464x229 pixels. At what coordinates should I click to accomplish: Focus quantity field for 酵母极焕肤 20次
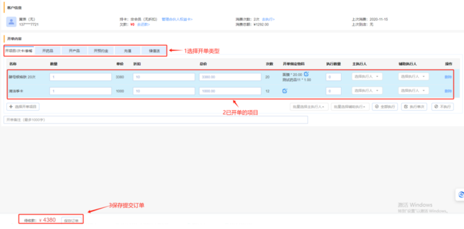(x=80, y=77)
